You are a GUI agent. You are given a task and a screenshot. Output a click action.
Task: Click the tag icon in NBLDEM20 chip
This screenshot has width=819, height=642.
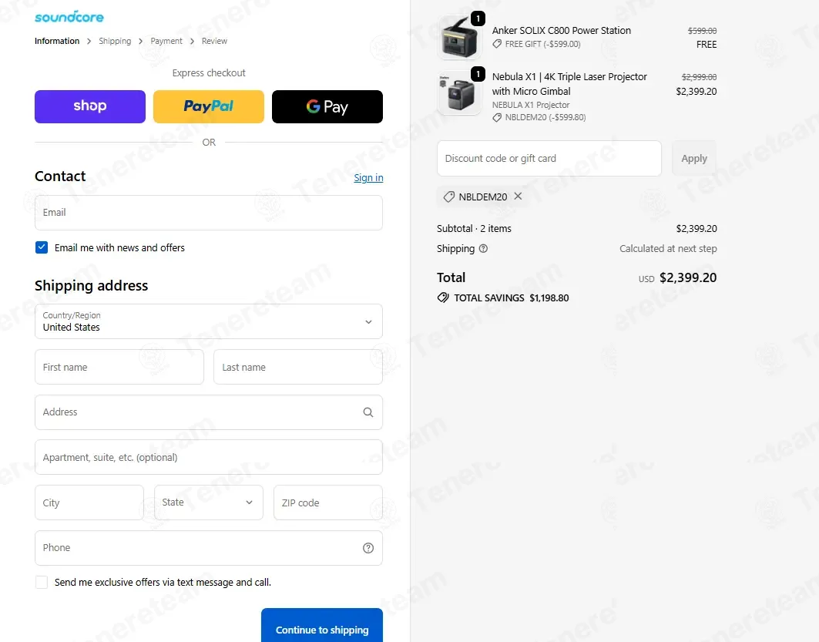(x=448, y=197)
